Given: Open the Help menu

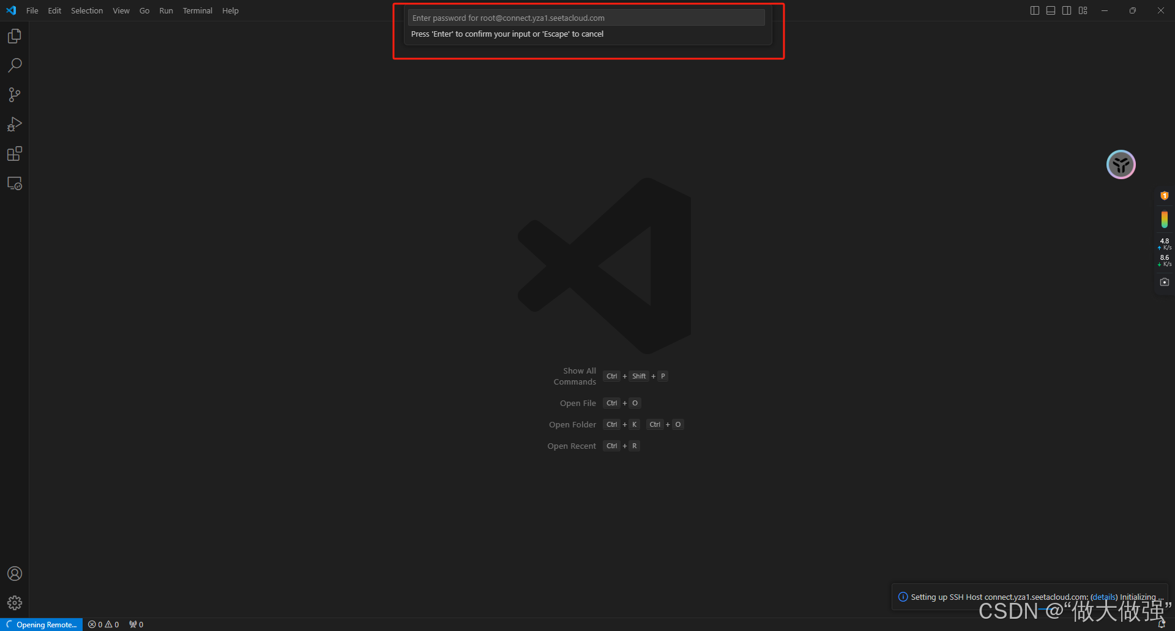Looking at the screenshot, I should pos(230,10).
